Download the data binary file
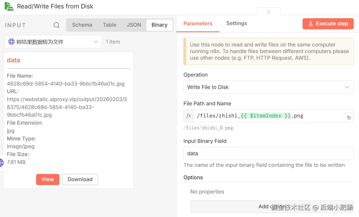 [x=80, y=179]
